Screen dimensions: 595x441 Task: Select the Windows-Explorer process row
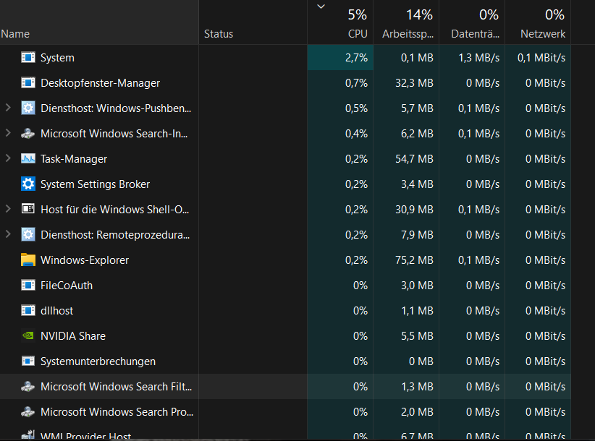(x=285, y=260)
